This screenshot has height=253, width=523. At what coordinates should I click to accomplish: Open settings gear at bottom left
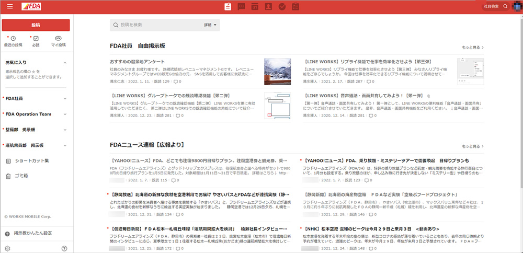pyautogui.click(x=7, y=248)
